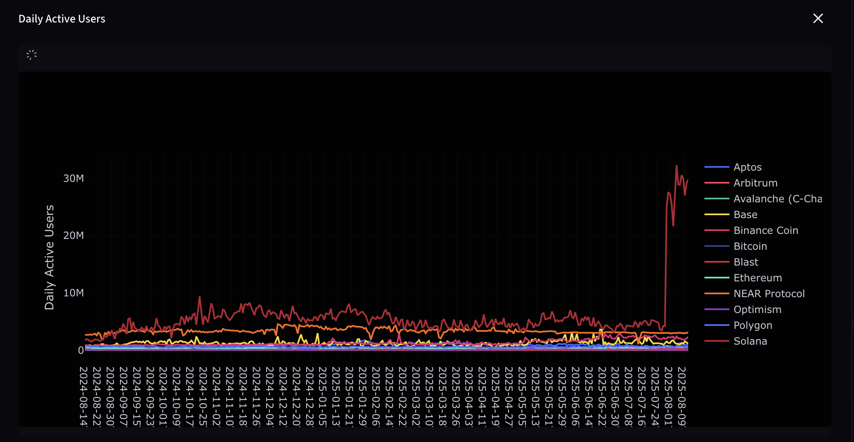The image size is (854, 442).
Task: Toggle the NEAR Protocol legend entry
Action: 769,293
